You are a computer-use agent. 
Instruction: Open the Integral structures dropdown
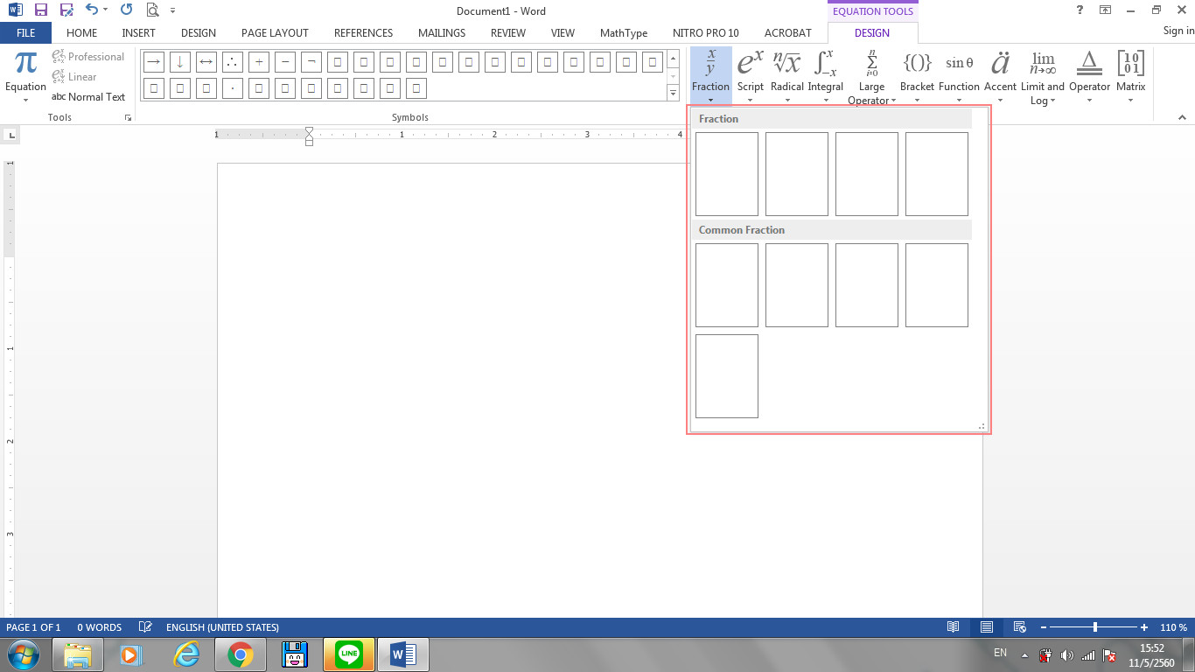point(826,76)
